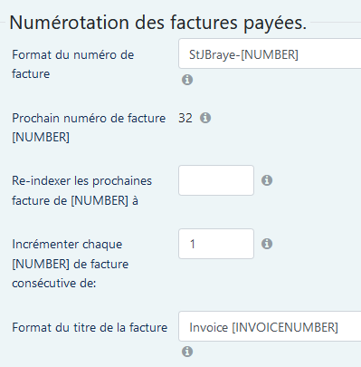Click info icon beside next invoice number 32

pyautogui.click(x=205, y=118)
